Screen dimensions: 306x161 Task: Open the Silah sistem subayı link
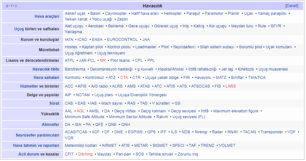point(217,47)
